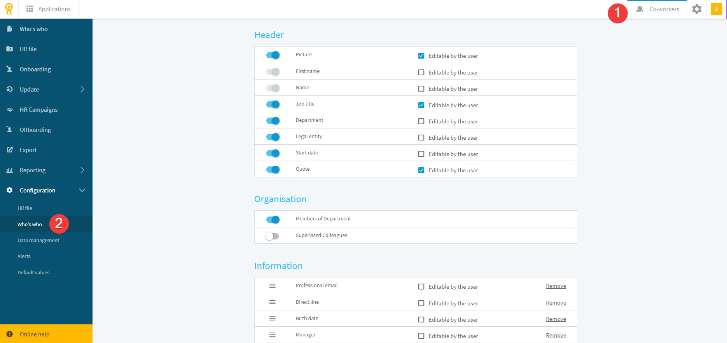The height and width of the screenshot is (343, 727).
Task: Uncheck Editable by the user for Quote
Action: click(421, 170)
